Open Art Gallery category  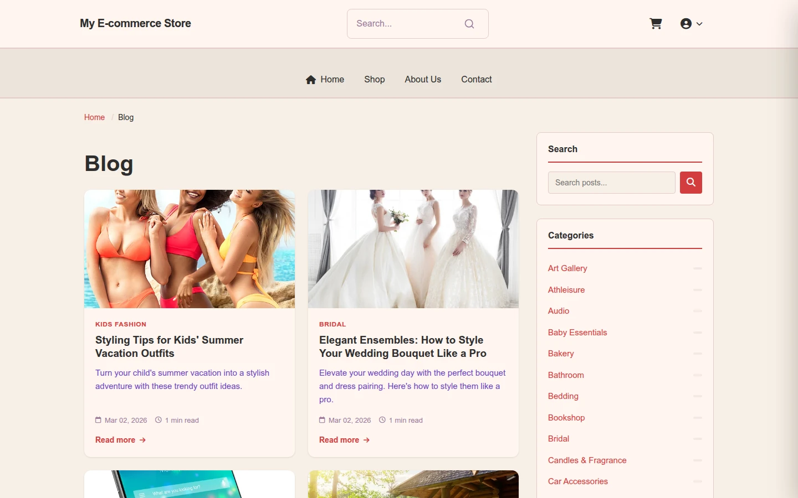tap(567, 268)
